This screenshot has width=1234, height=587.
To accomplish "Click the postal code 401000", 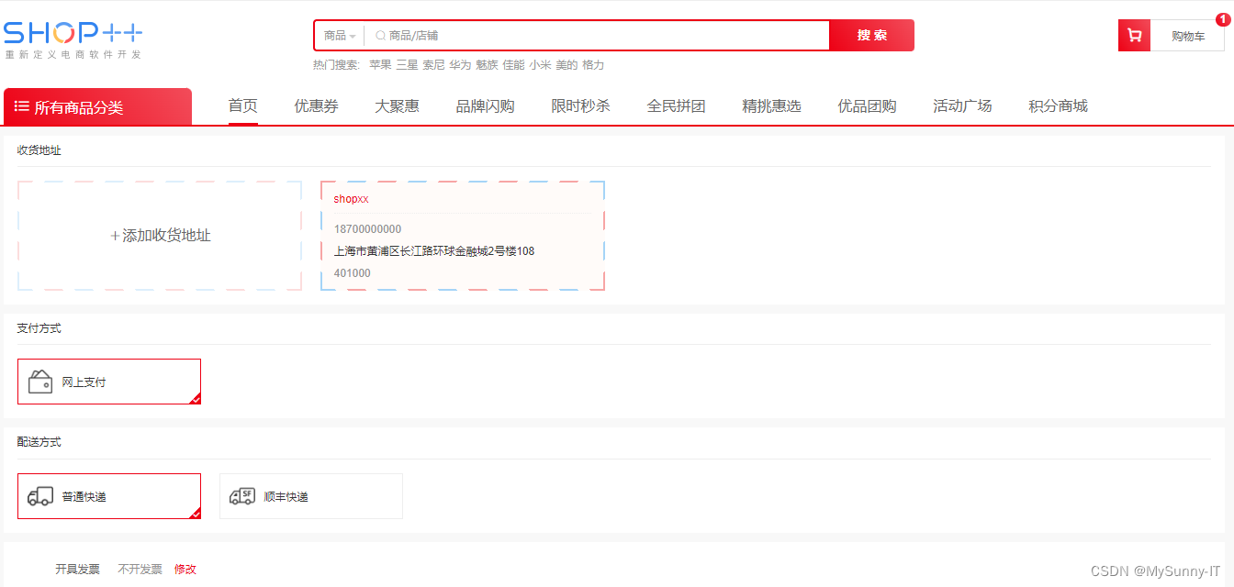I will pyautogui.click(x=353, y=273).
